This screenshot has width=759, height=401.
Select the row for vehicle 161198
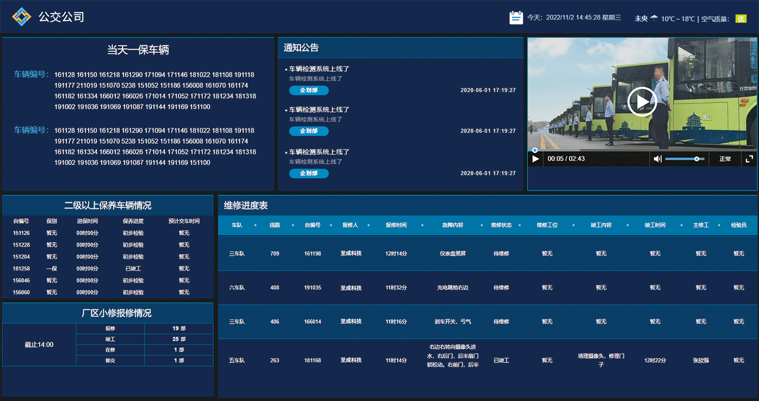(x=312, y=254)
